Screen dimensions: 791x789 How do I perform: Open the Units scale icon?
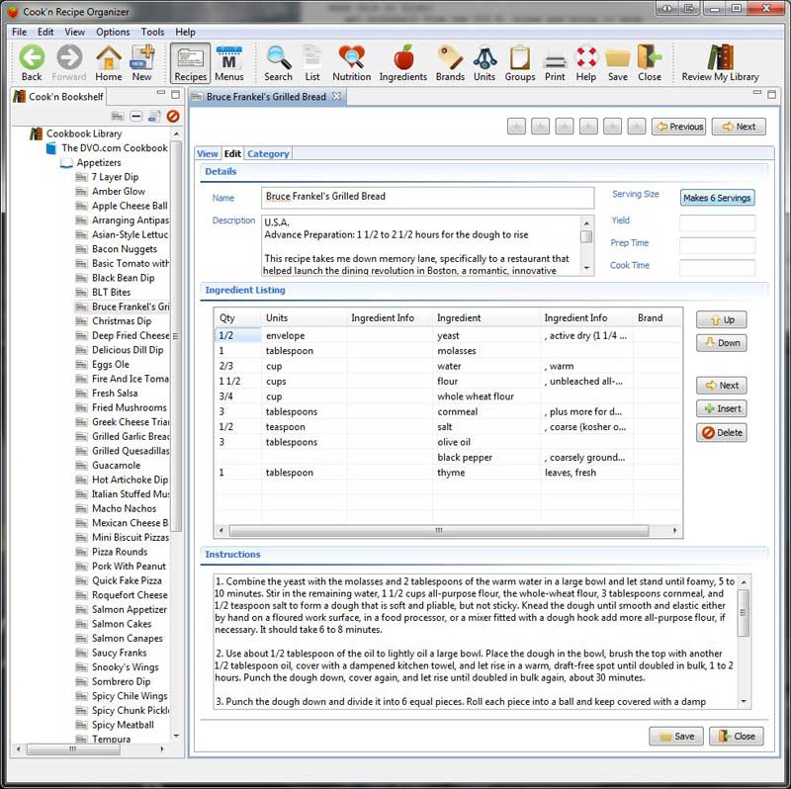[484, 63]
